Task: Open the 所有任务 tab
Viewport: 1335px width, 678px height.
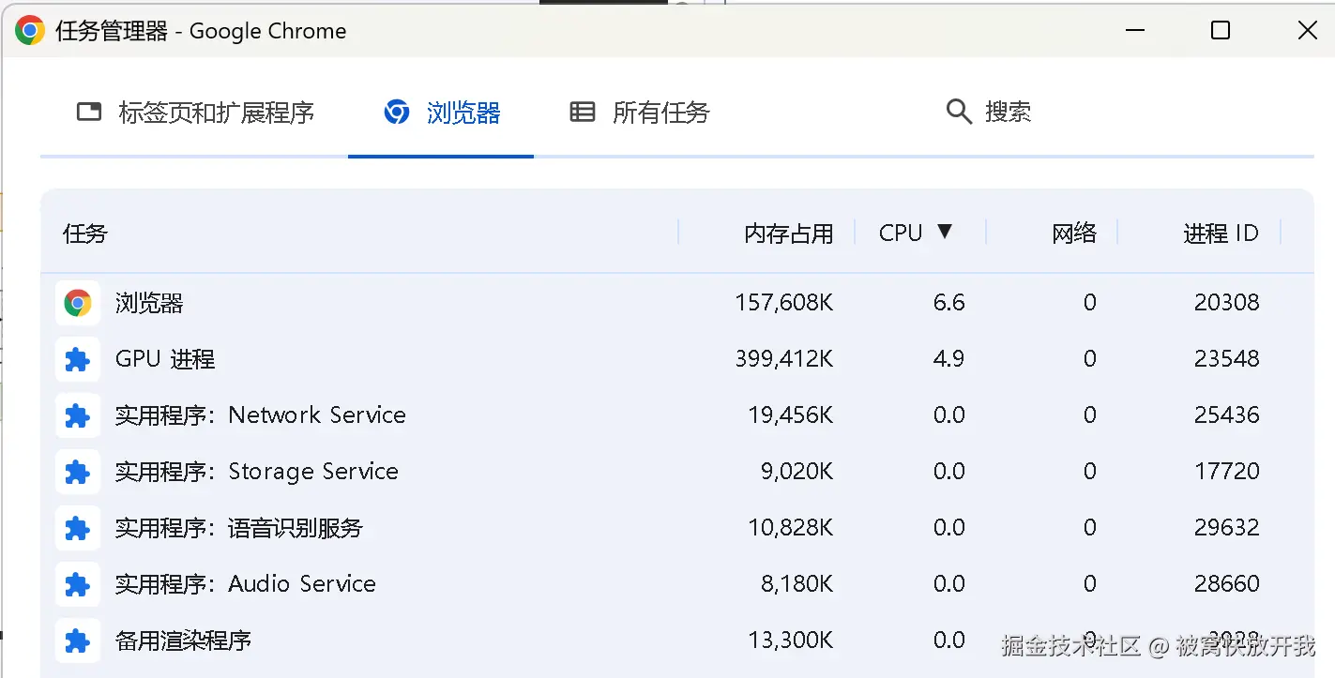Action: [640, 113]
